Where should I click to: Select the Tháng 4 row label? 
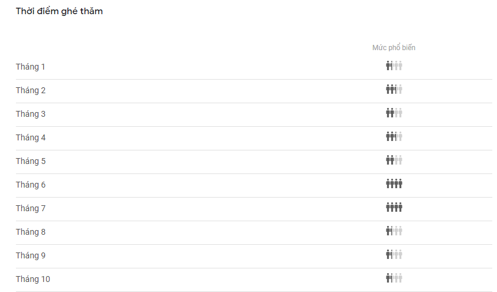tap(31, 137)
